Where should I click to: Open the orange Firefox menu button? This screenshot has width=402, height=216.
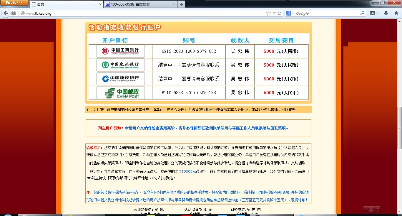click(14, 3)
